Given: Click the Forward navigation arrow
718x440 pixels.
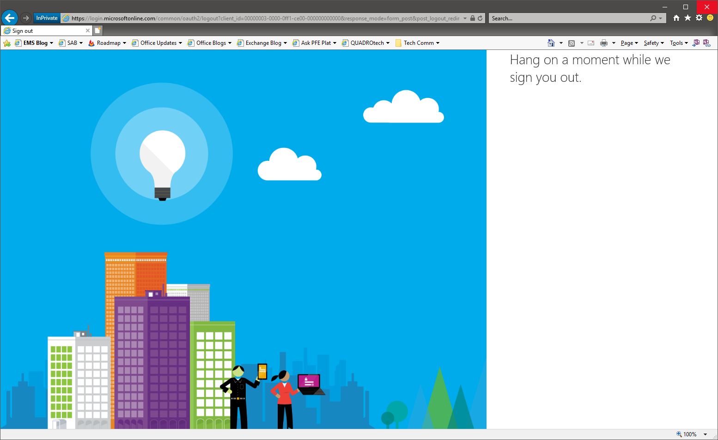Looking at the screenshot, I should coord(26,18).
